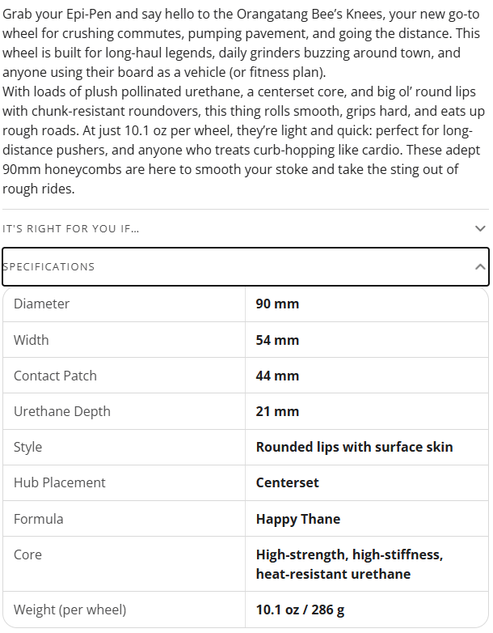This screenshot has height=633, width=493.
Task: Select the Hub Placement label
Action: [x=60, y=482]
